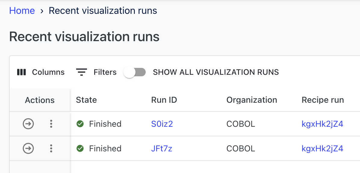360x173 pixels.
Task: Open more-actions menu for run S0iz2
Action: pyautogui.click(x=51, y=124)
